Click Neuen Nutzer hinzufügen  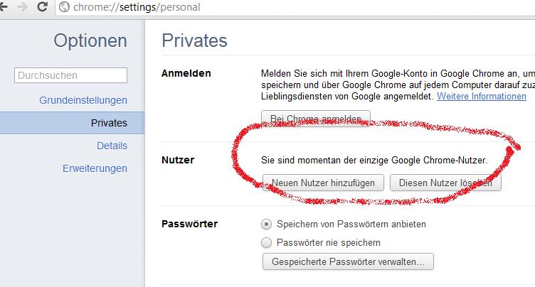[x=323, y=183]
